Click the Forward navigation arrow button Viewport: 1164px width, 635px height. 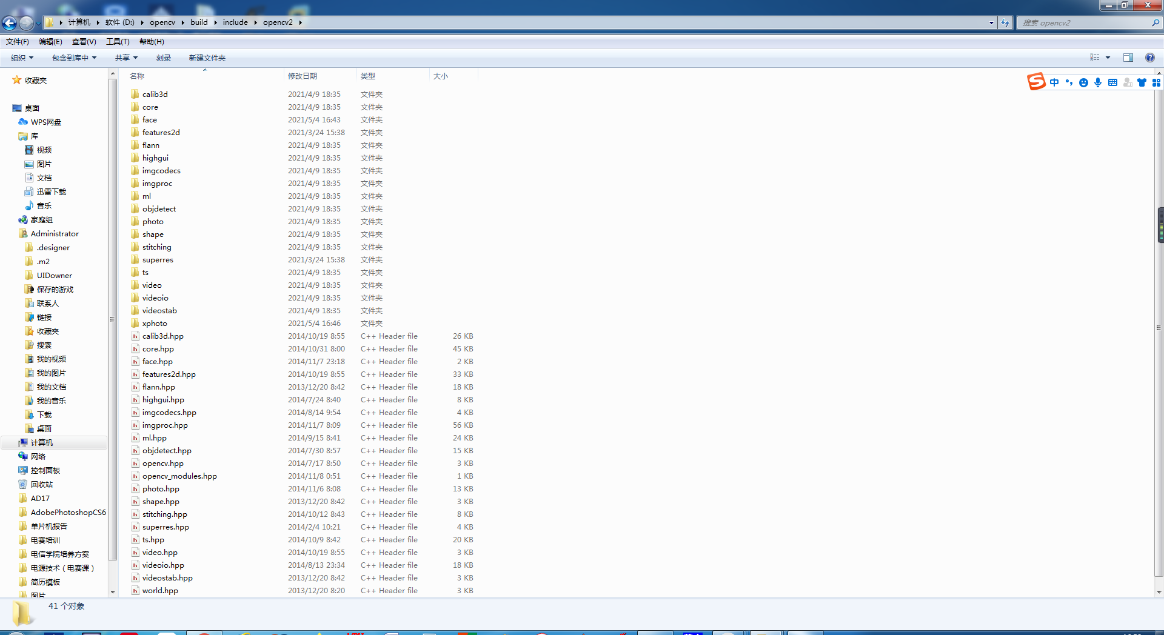(x=27, y=23)
